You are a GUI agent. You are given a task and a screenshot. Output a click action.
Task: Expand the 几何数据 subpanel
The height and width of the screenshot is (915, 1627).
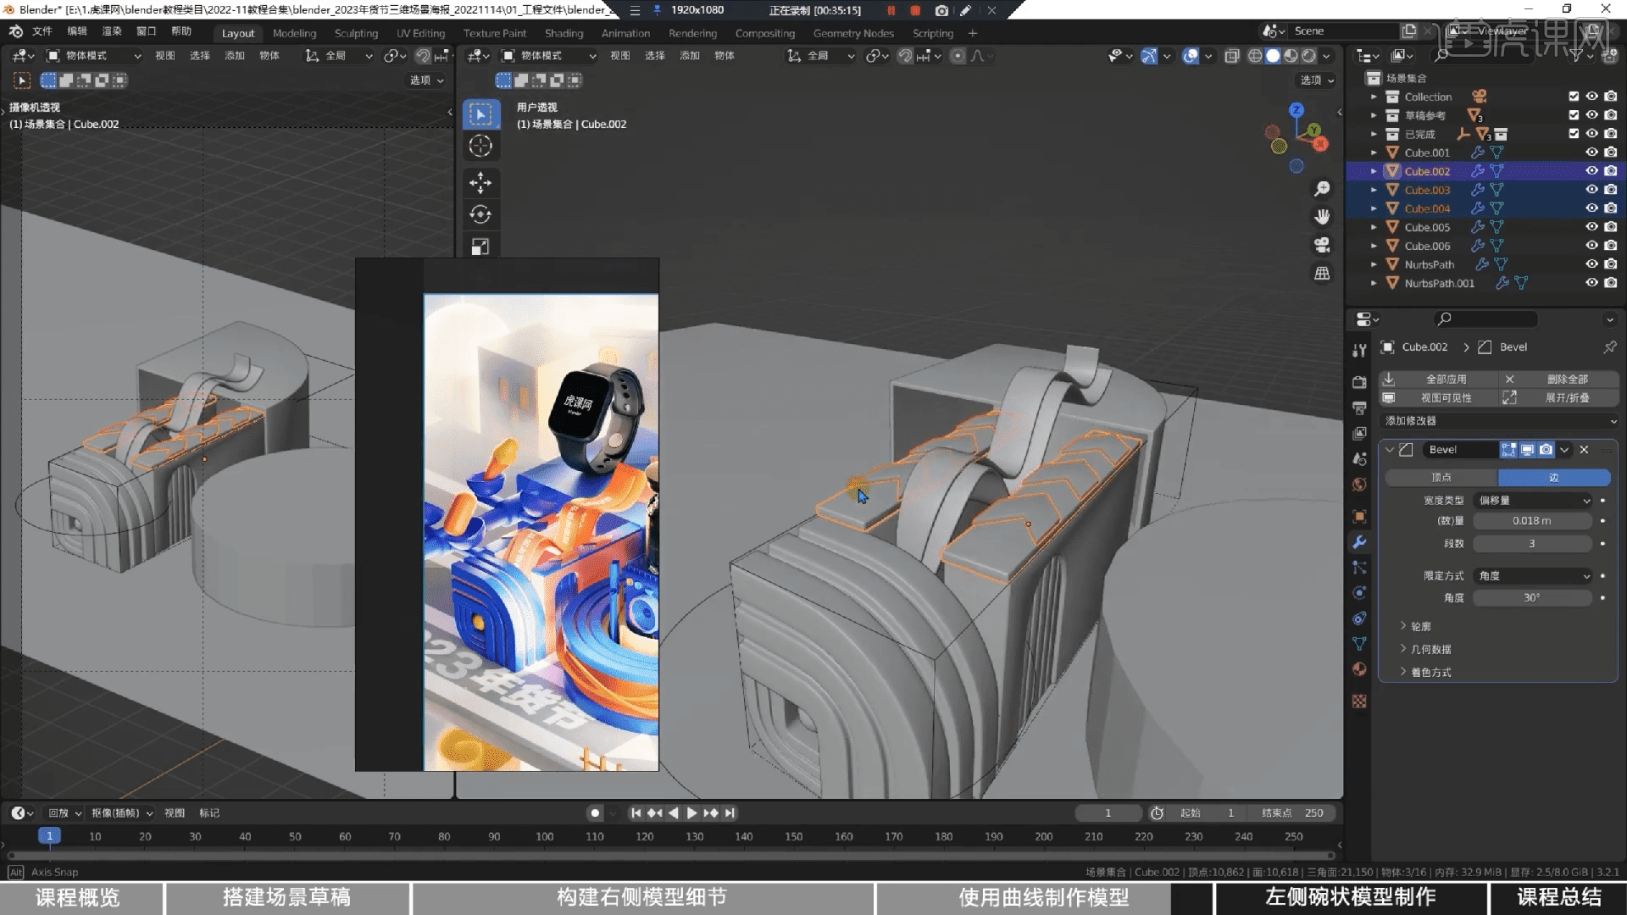[x=1424, y=650]
